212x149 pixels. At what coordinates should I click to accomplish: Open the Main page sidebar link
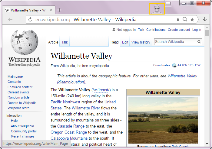[15, 76]
